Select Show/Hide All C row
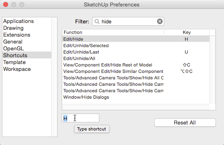This screenshot has width=224, height=145. [x=136, y=78]
